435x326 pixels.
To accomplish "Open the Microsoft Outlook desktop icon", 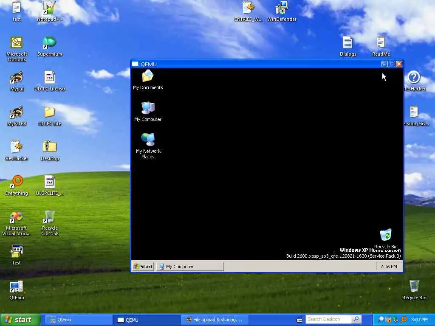I will 17,49.
